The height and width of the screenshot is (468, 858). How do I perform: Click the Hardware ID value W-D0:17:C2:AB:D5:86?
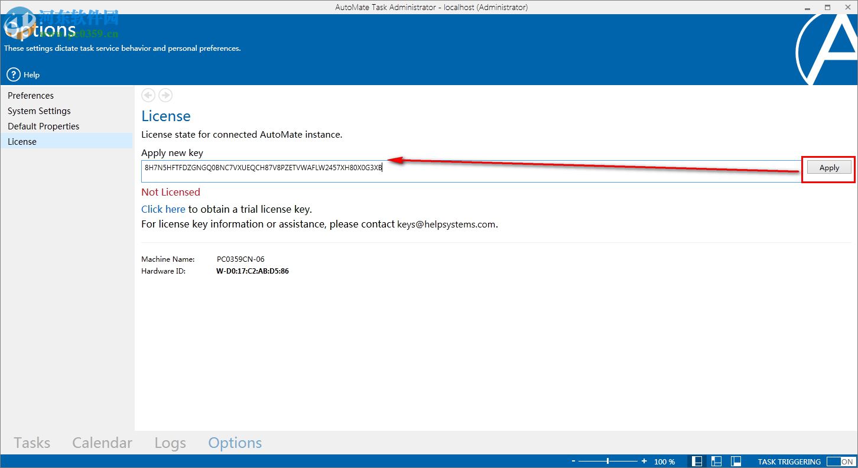(x=252, y=271)
